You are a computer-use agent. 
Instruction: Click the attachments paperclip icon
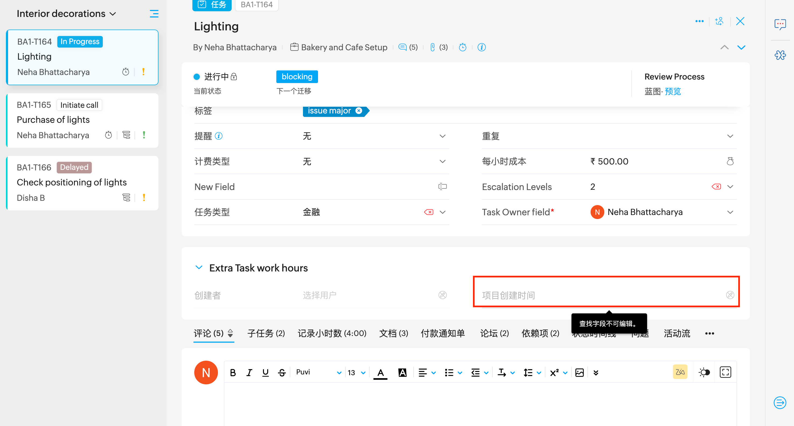tap(432, 47)
